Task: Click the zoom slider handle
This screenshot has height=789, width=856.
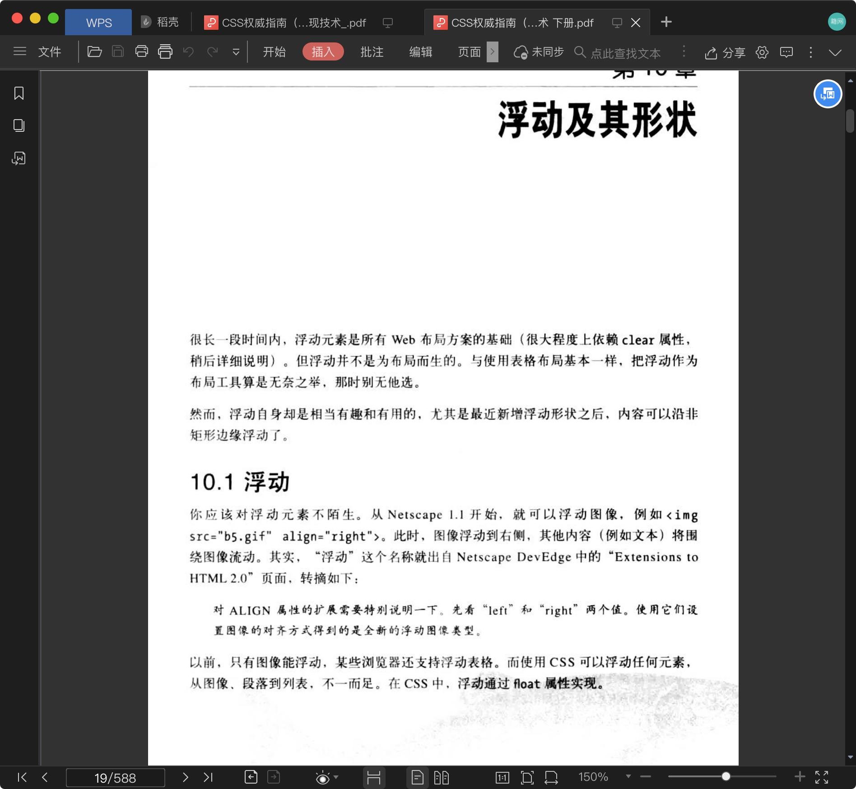Action: click(x=726, y=776)
